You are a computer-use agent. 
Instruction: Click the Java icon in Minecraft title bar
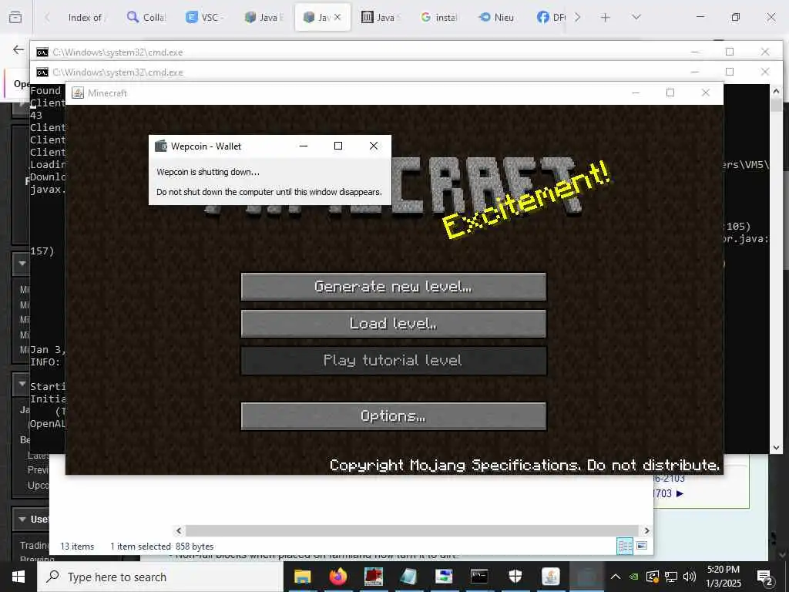(78, 92)
